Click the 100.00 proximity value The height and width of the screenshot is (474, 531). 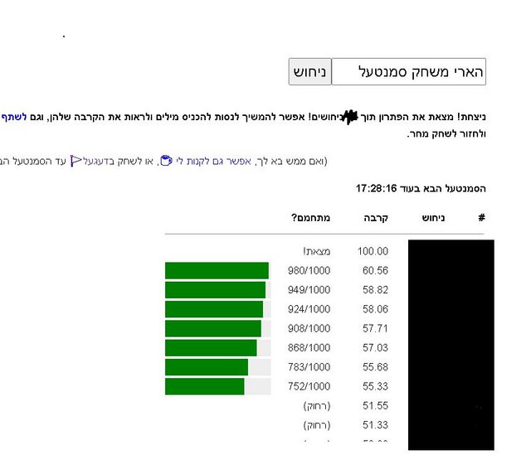click(x=373, y=251)
